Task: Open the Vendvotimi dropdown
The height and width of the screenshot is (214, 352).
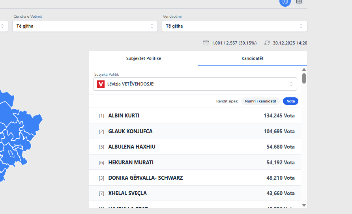Action: coord(234,26)
